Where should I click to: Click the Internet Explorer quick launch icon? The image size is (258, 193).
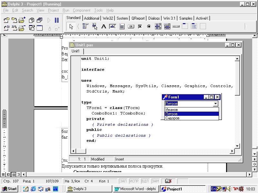33,189
